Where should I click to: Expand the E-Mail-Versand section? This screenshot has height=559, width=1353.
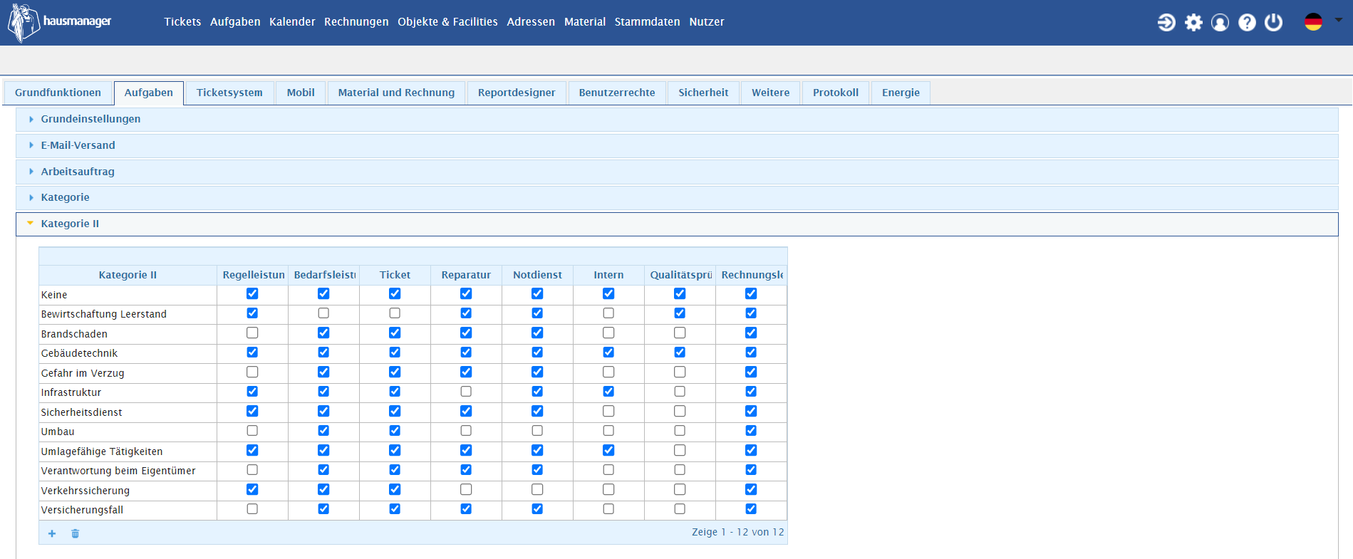pos(677,145)
